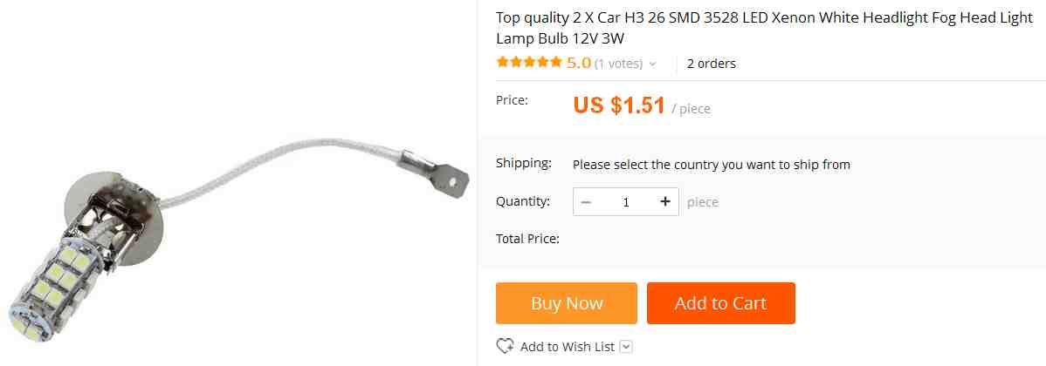Click the 2 orders text
The image size is (1046, 366).
[711, 64]
